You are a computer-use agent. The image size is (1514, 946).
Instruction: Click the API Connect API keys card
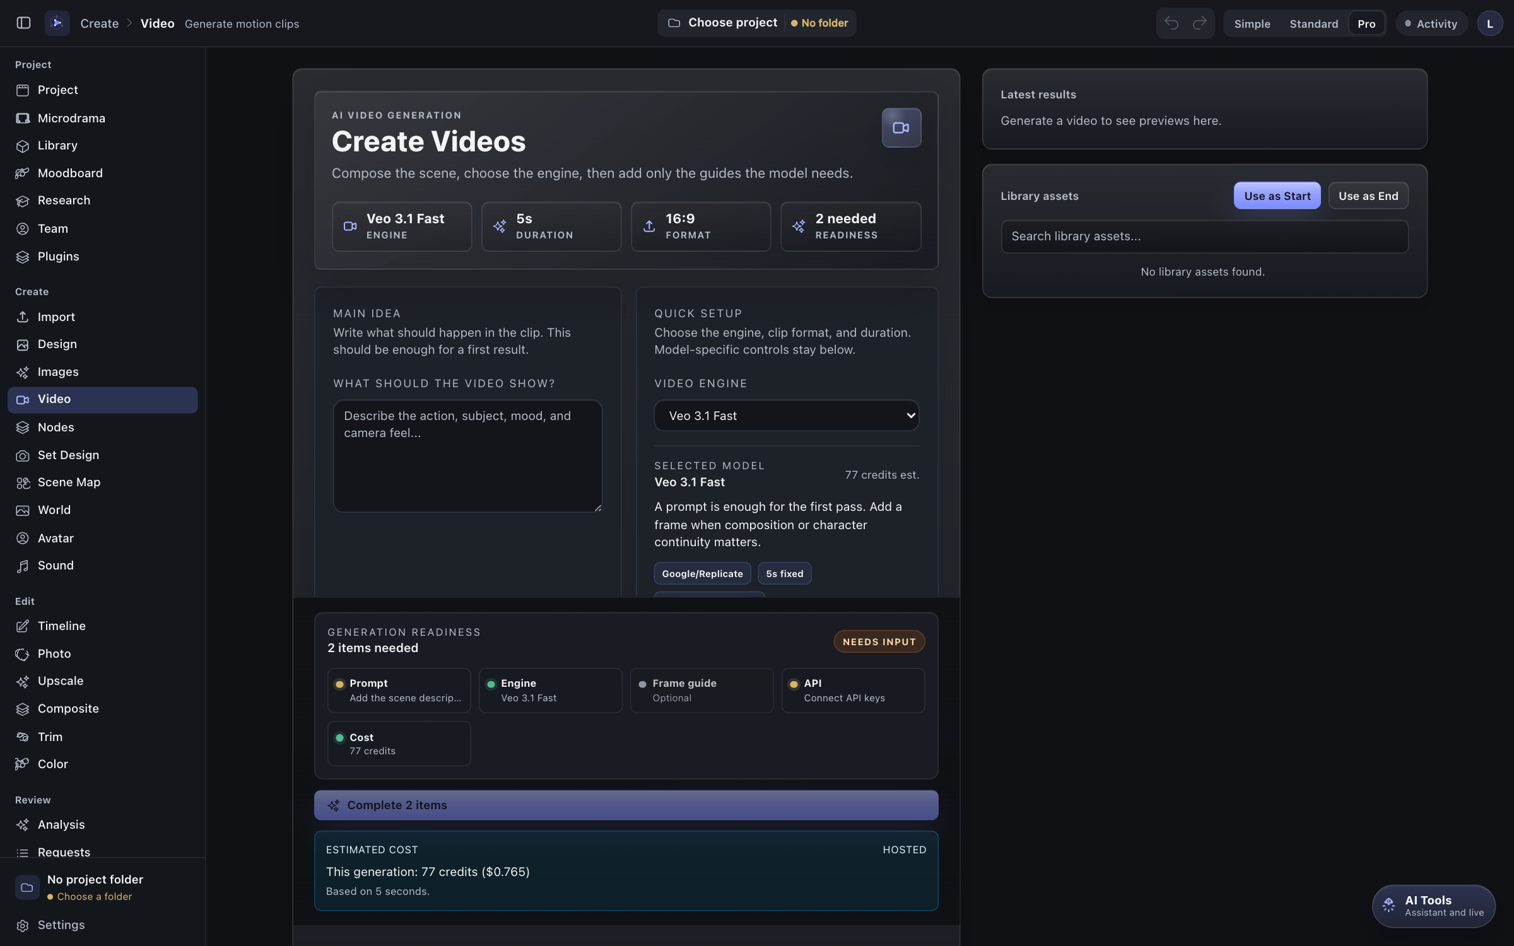point(853,690)
